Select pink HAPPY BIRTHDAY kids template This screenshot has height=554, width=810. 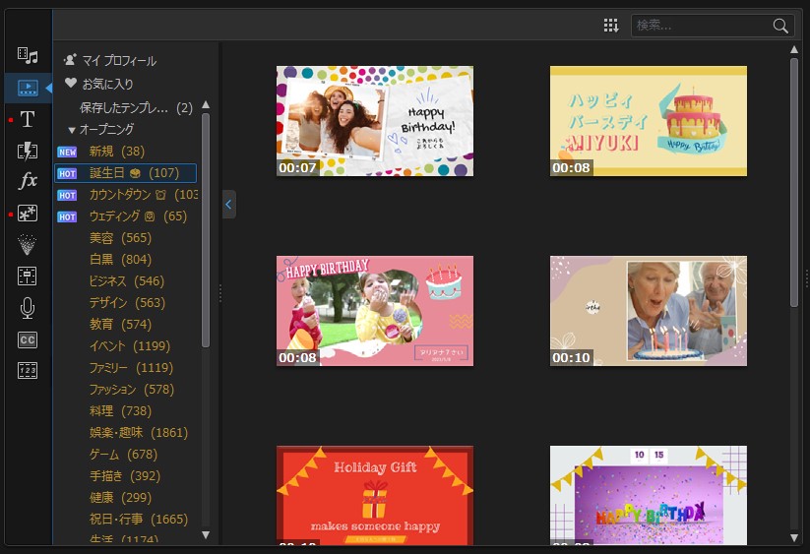(375, 311)
